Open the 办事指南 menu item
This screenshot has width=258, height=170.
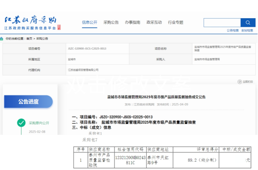pyautogui.click(x=132, y=23)
